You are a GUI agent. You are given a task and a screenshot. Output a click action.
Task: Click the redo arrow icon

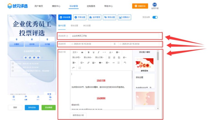tap(73, 68)
